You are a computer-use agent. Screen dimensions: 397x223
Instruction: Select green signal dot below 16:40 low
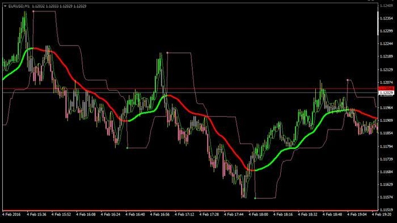coord(127,148)
